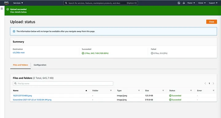Viewport: 221px width, 118px height.
Task: Click the '2 files, 645.7 KB (100.00%)' text
Action: [96, 53]
